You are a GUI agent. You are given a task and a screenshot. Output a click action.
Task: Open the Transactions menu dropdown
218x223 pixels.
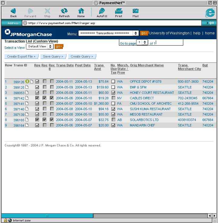pyautogui.click(x=108, y=33)
